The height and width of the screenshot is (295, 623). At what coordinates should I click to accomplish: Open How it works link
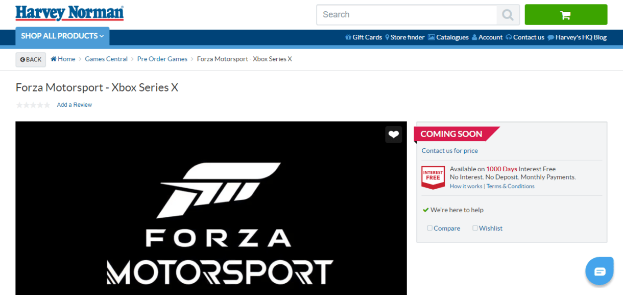[466, 187]
